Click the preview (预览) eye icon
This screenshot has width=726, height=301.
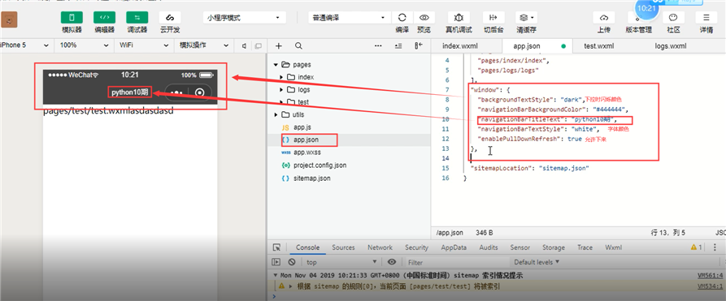(424, 18)
